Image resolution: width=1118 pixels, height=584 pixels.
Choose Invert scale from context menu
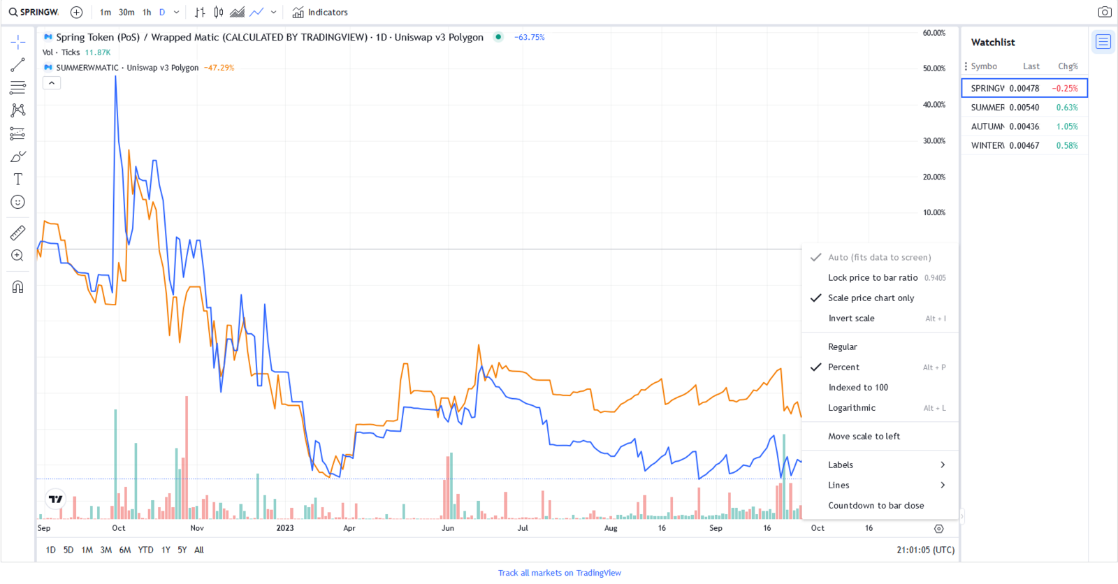pos(851,319)
